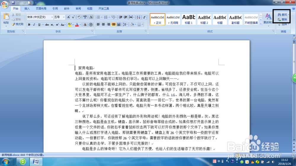Click the Multilevel list icon

coord(114,17)
